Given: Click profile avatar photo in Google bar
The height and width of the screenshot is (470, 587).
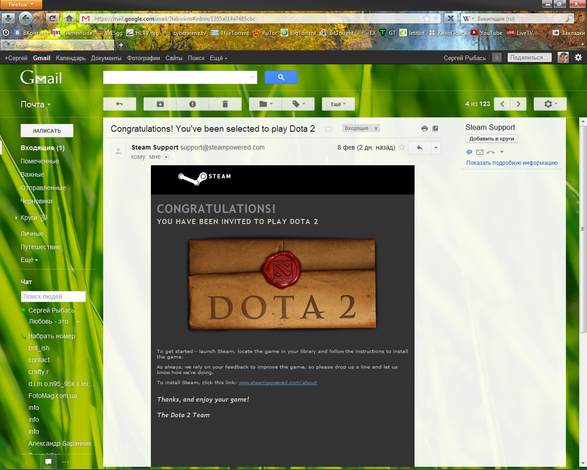Looking at the screenshot, I should (x=563, y=57).
